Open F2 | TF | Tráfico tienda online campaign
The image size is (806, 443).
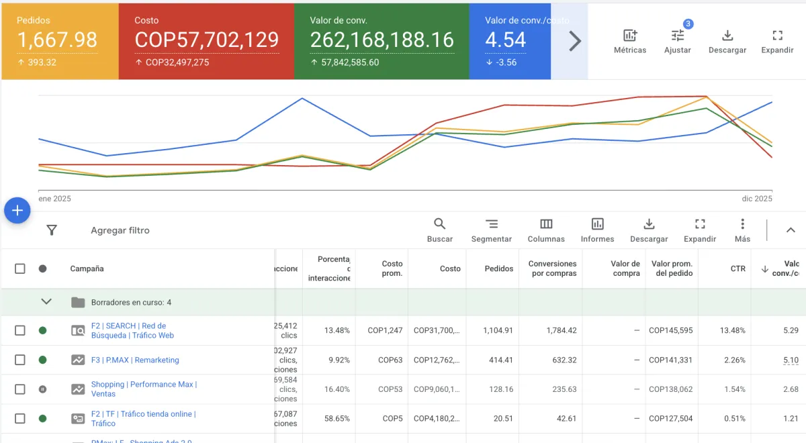point(143,419)
